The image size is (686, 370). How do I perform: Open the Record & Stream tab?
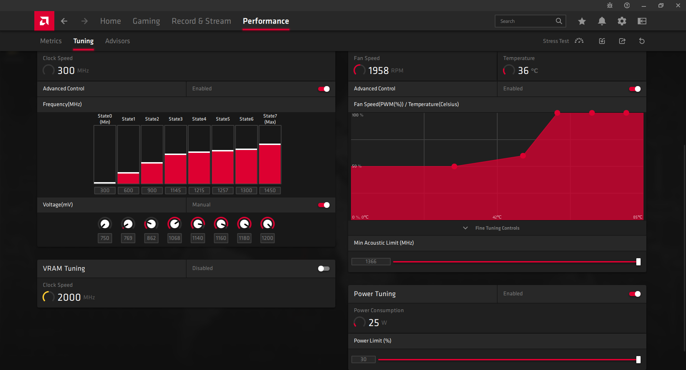coord(201,21)
